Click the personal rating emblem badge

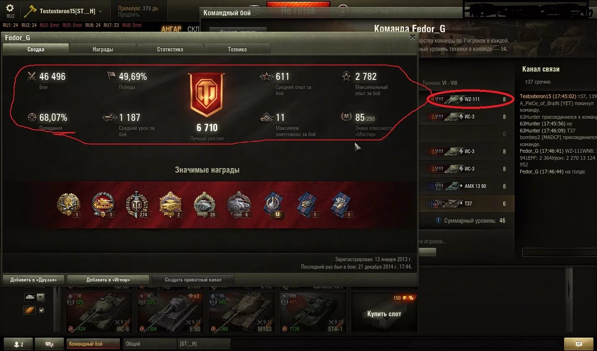(206, 95)
